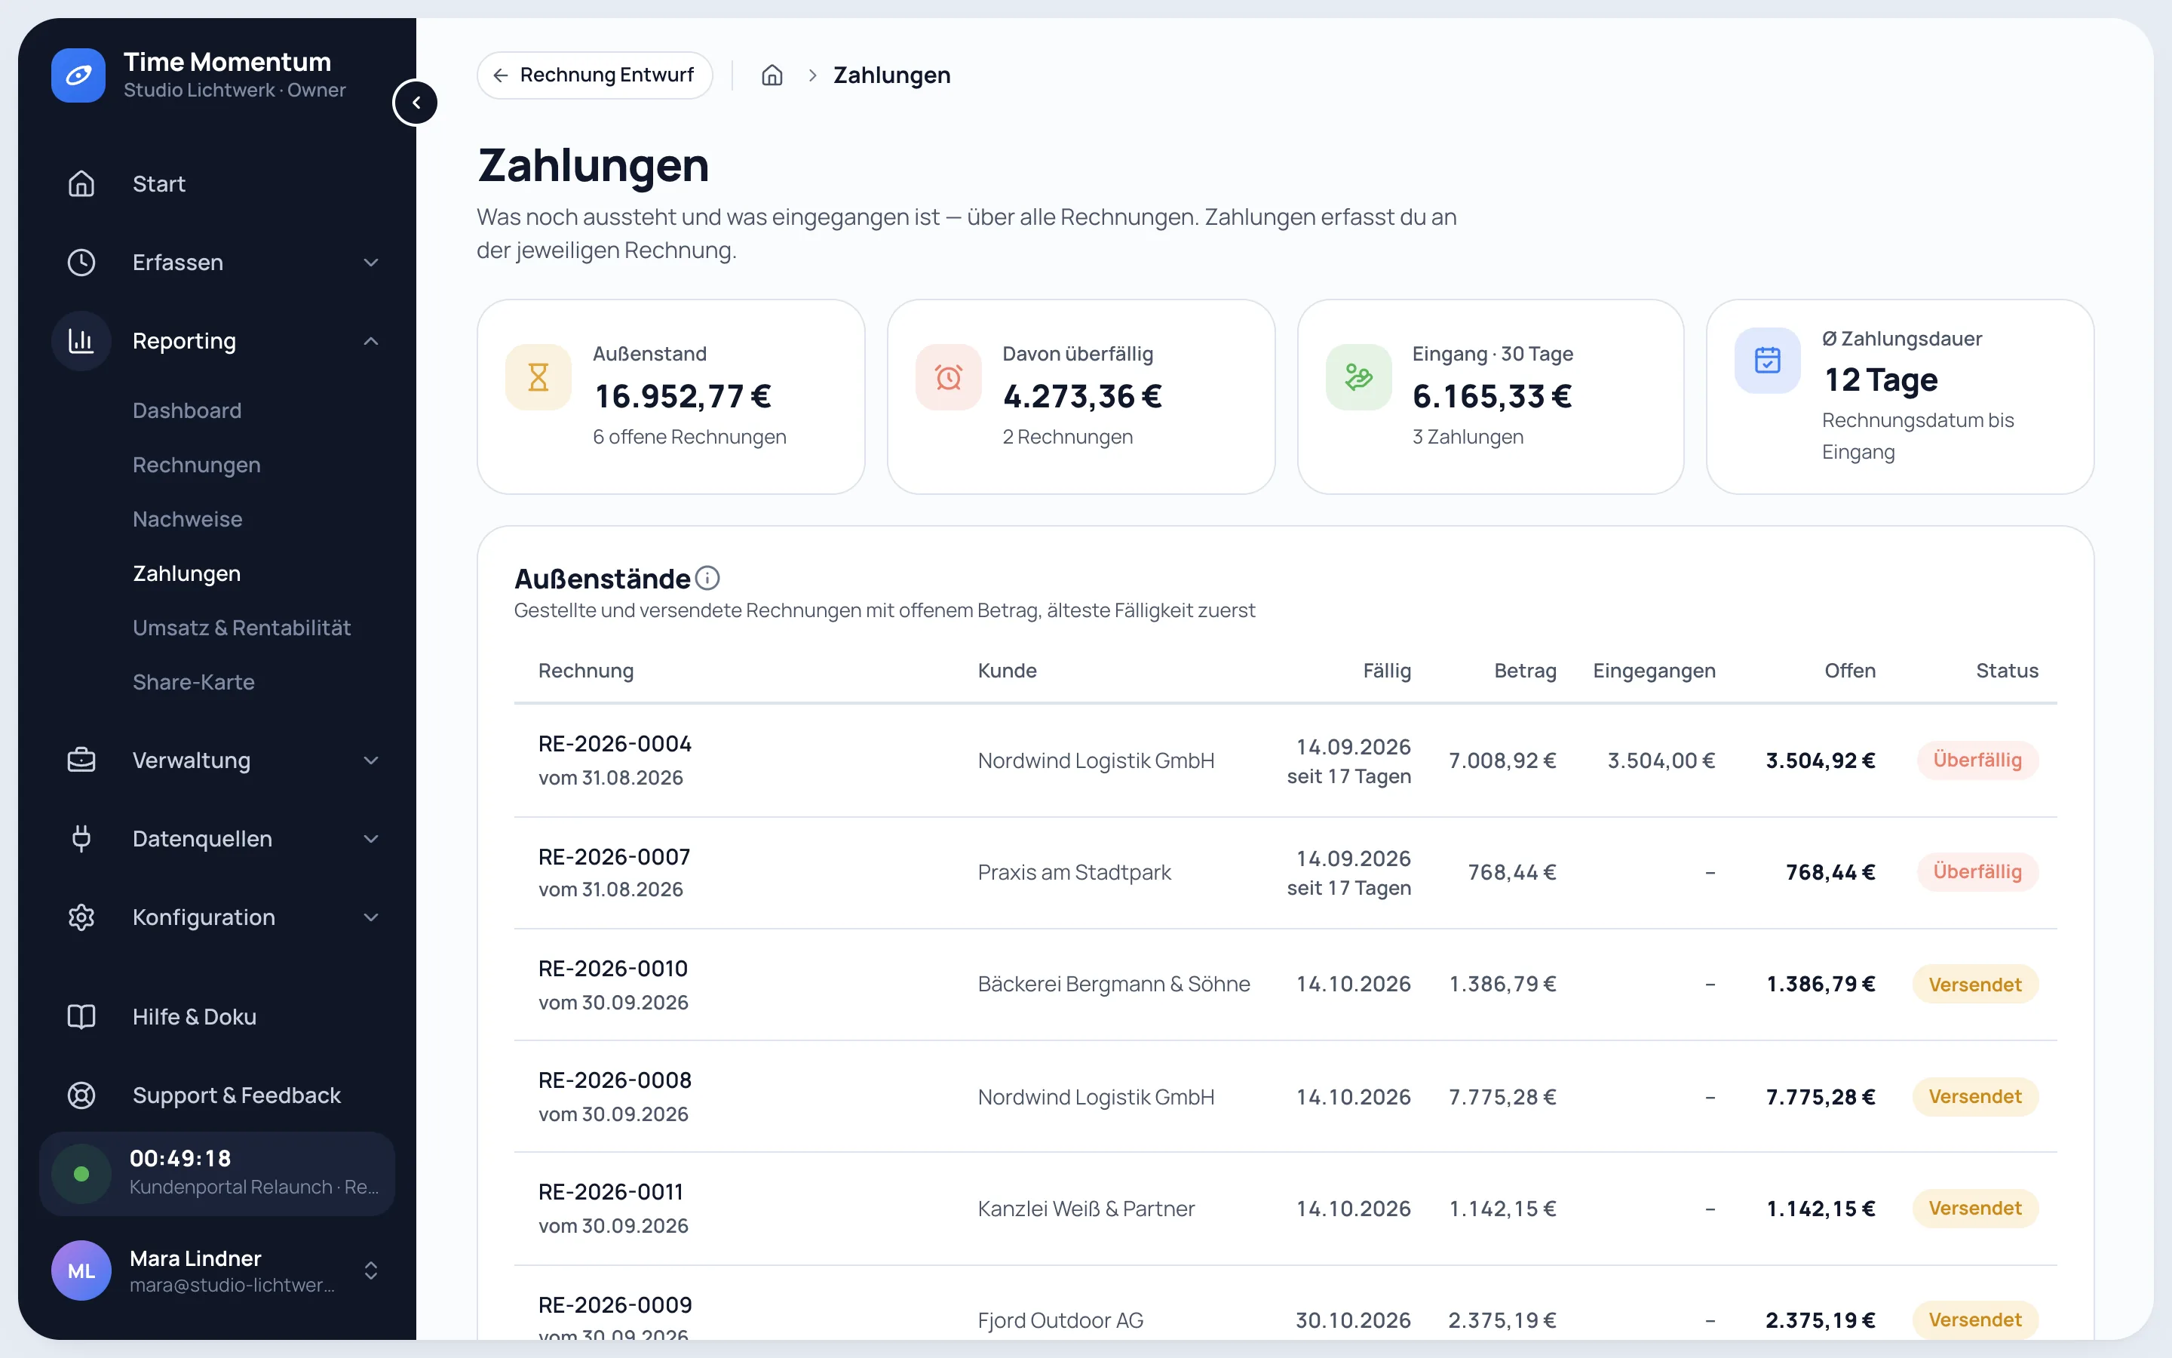Collapse the sidebar with the arrow button

pyautogui.click(x=416, y=103)
